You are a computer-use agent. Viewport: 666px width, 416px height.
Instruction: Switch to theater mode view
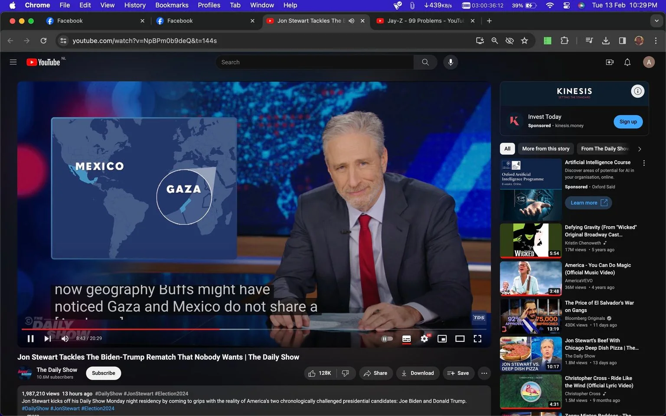pos(460,338)
